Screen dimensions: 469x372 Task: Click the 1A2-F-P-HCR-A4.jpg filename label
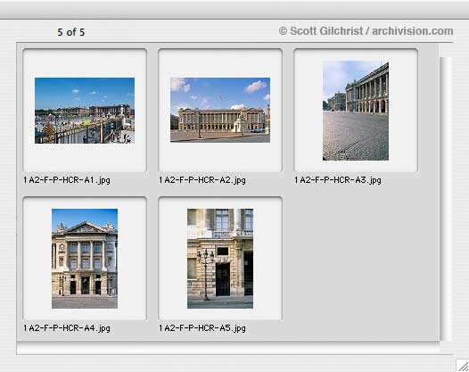[67, 328]
